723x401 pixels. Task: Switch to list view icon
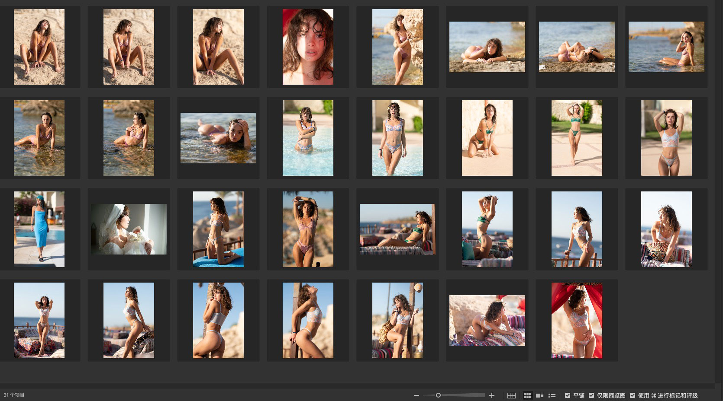pos(552,395)
